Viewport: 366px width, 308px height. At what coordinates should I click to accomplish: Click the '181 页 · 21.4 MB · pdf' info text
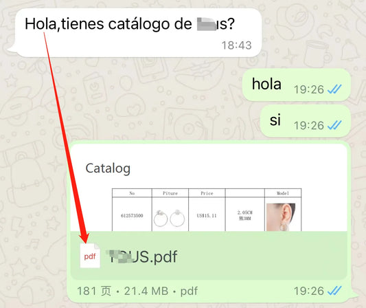(137, 291)
